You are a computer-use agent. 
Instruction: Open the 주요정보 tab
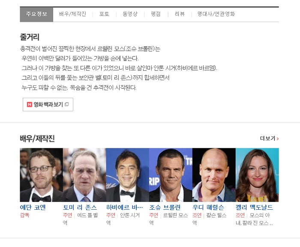(x=36, y=14)
